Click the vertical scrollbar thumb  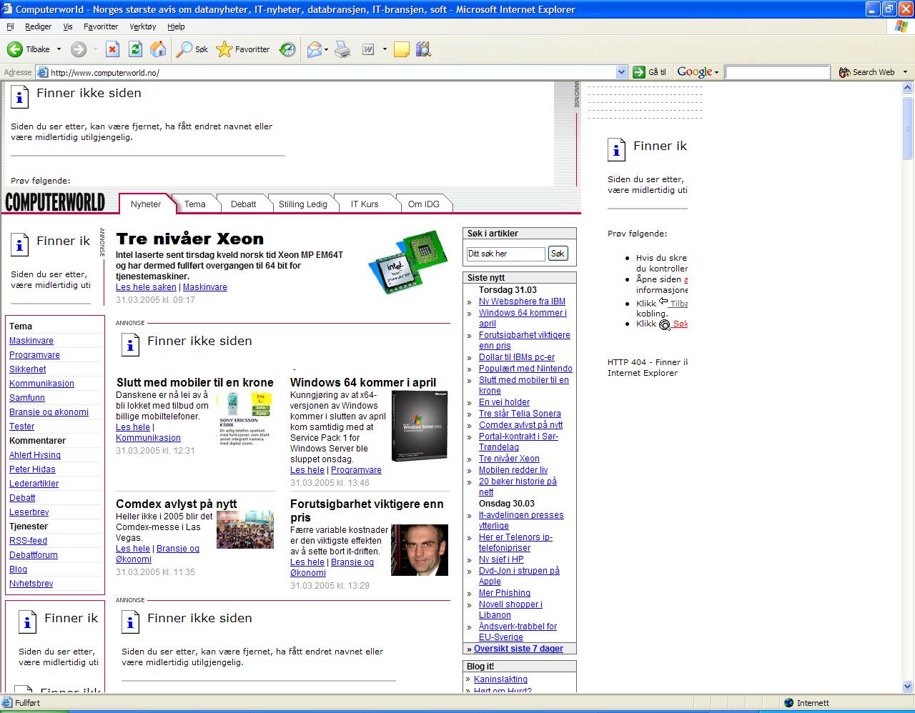[x=909, y=128]
